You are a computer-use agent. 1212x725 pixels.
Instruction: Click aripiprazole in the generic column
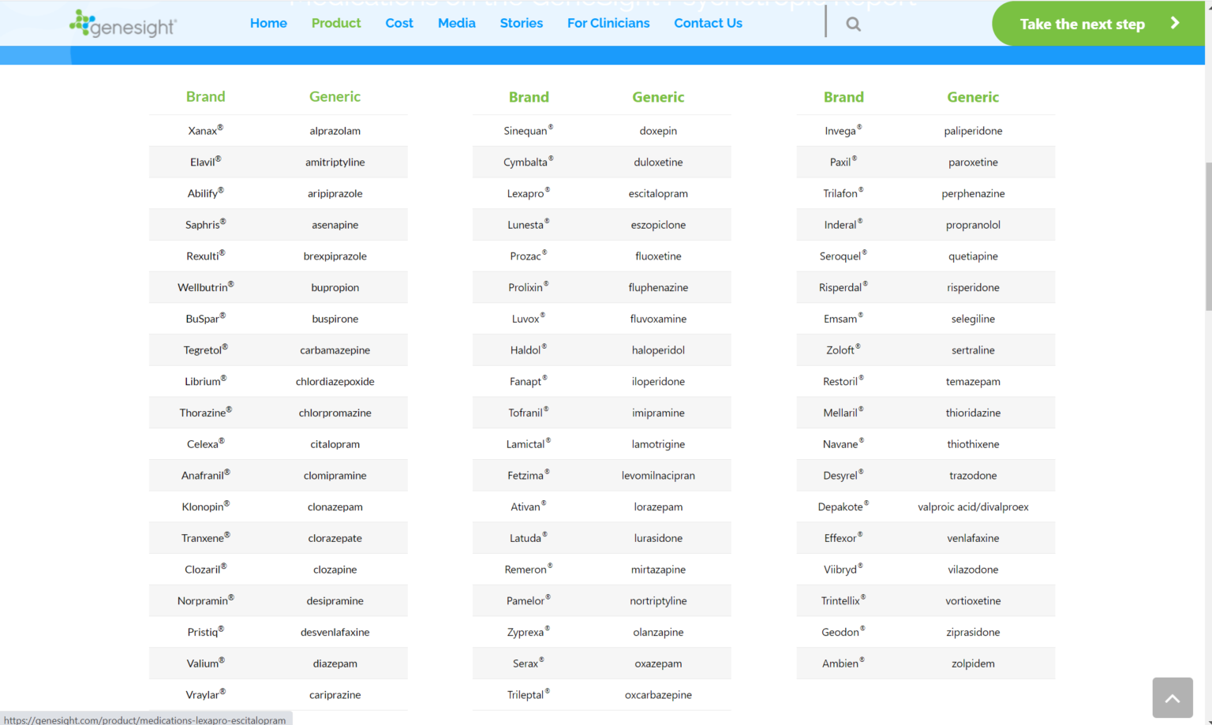(335, 193)
